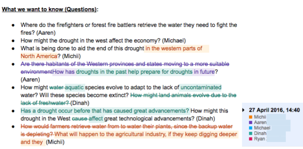Select Ryan in the editor list
This screenshot has width=303, height=149.
[259, 139]
